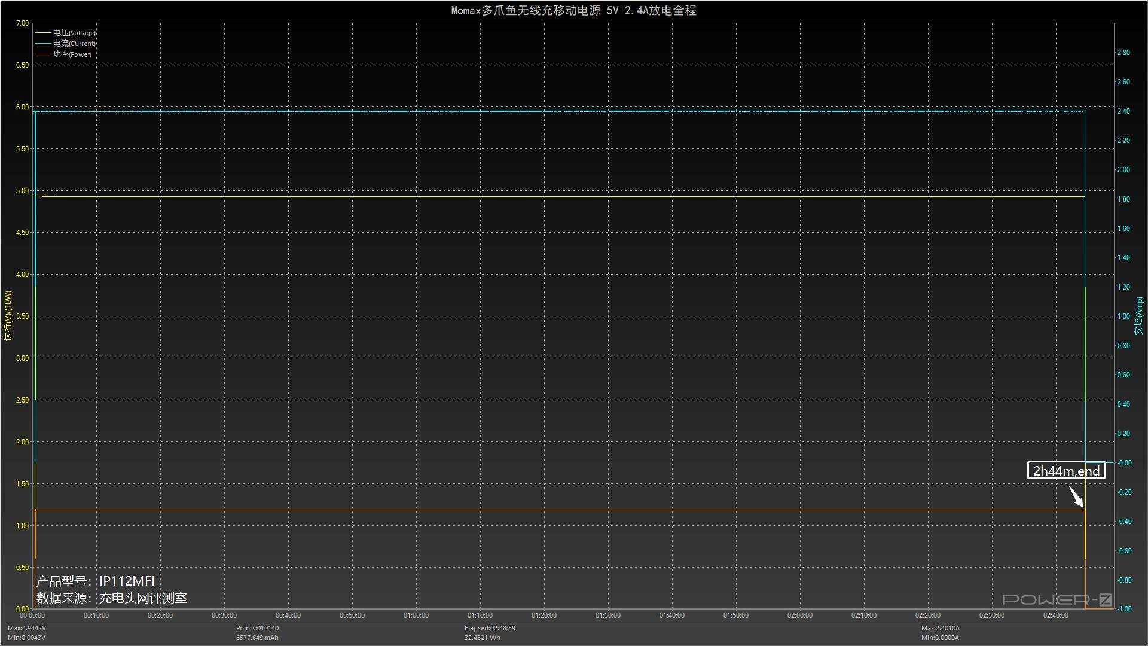1148x646 pixels.
Task: Click the 2.80 label on the current axis
Action: pos(1123,53)
